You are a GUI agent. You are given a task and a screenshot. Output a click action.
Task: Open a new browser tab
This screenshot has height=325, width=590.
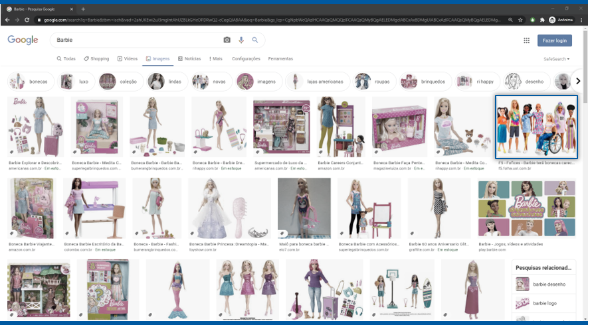pos(83,9)
